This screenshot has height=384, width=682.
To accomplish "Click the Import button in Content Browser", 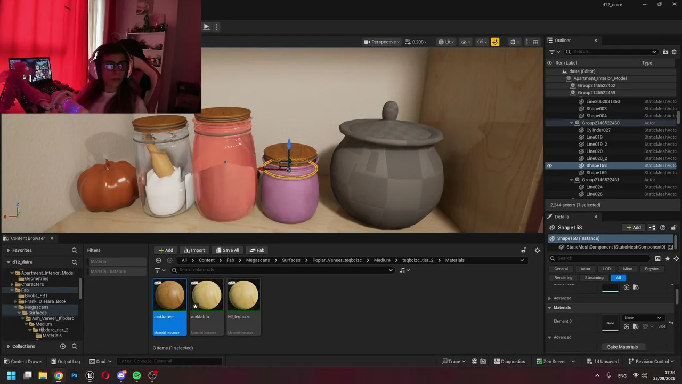I will 194,250.
